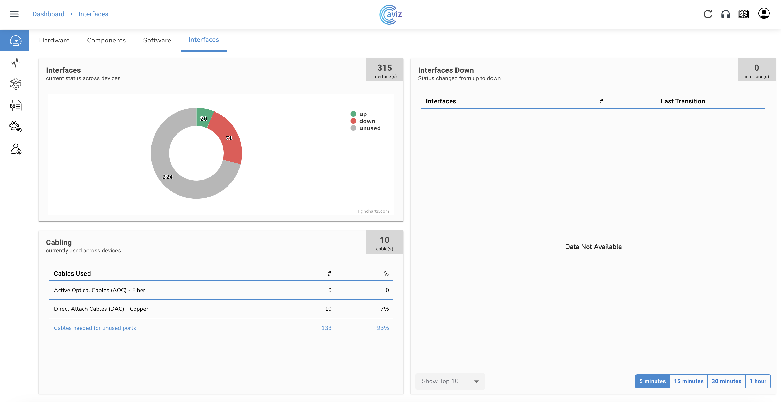Open the user administration sidebar icon
The width and height of the screenshot is (781, 402).
tap(16, 149)
